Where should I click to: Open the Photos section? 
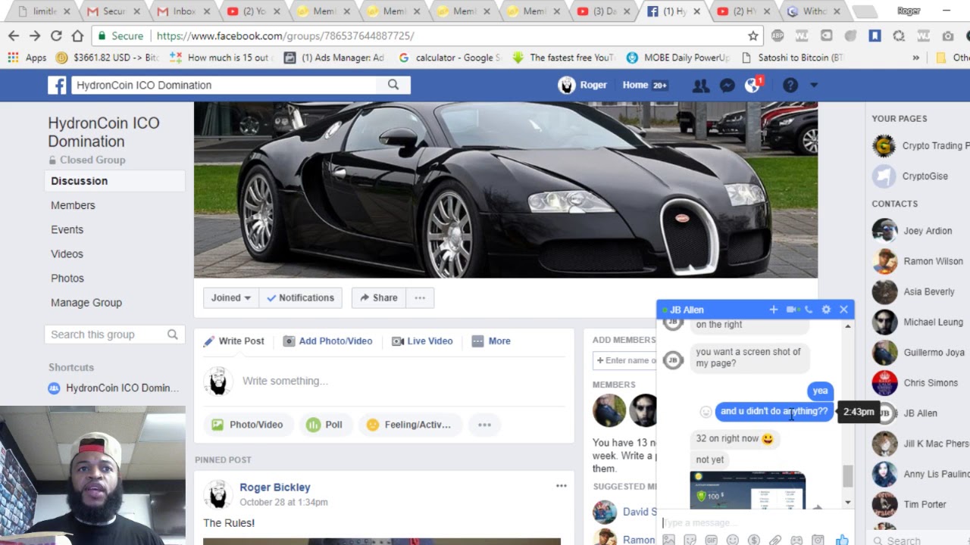click(x=67, y=278)
